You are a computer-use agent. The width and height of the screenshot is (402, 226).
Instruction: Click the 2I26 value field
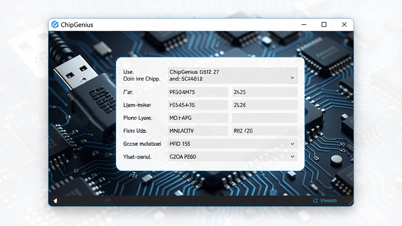[265, 105]
